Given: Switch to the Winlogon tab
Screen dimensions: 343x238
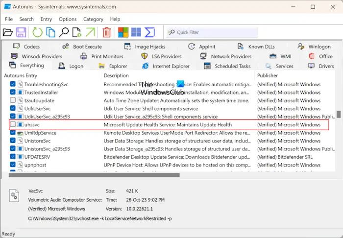Looking at the screenshot, I should click(x=314, y=47).
